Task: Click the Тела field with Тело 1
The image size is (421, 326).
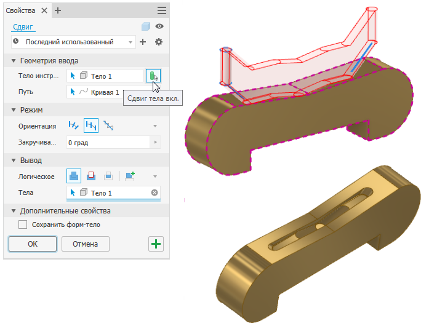Action: click(x=113, y=193)
